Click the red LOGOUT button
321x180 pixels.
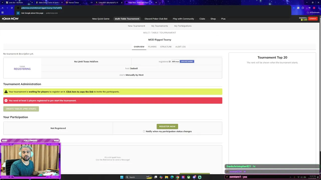[313, 18]
